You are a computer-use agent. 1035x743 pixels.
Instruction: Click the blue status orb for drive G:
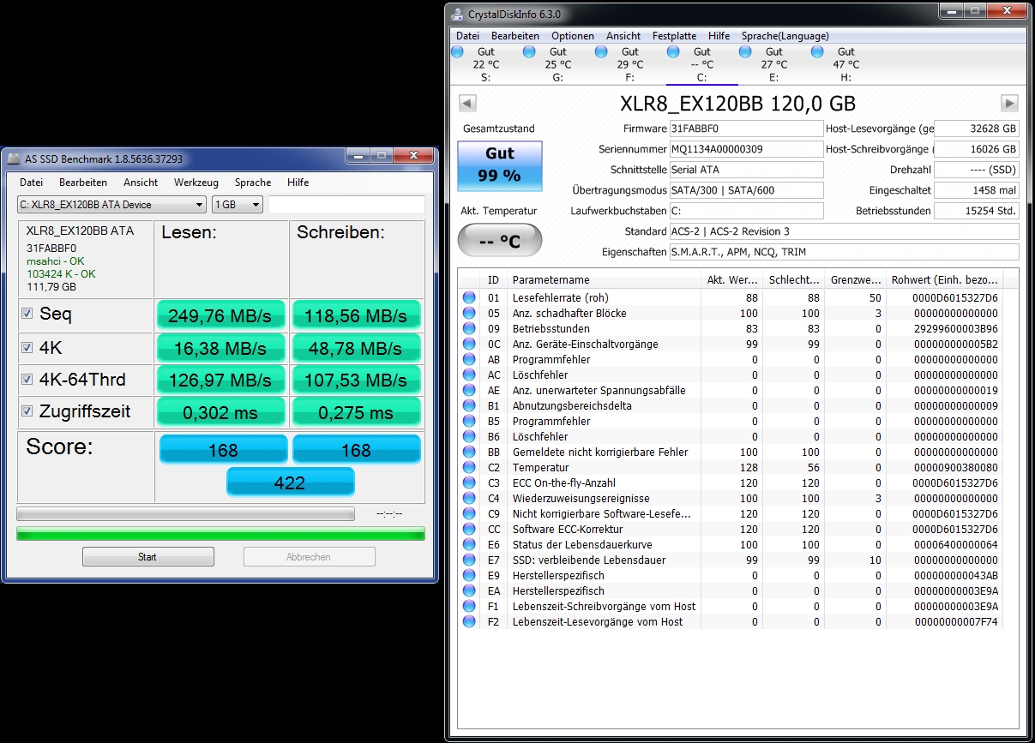pos(531,53)
